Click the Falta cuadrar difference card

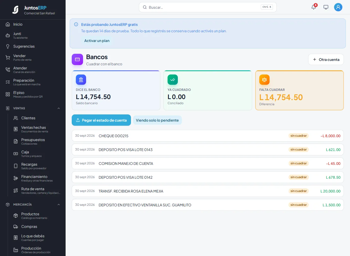[x=300, y=90]
